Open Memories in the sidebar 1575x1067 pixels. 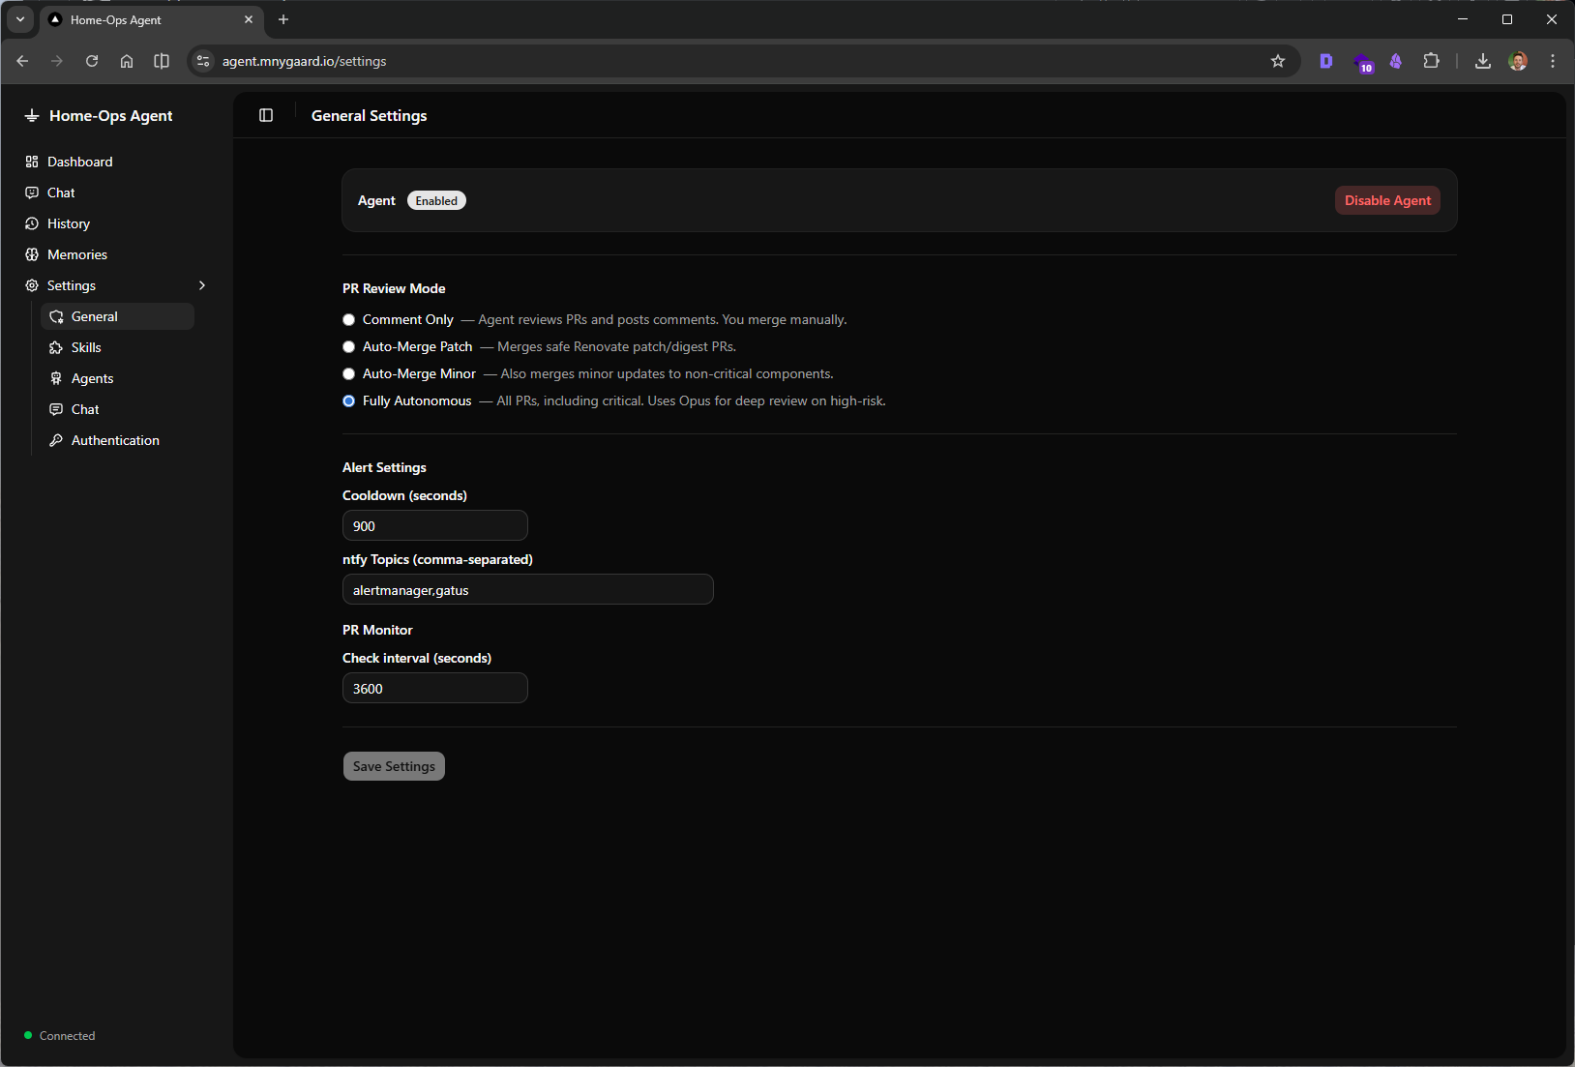point(116,254)
